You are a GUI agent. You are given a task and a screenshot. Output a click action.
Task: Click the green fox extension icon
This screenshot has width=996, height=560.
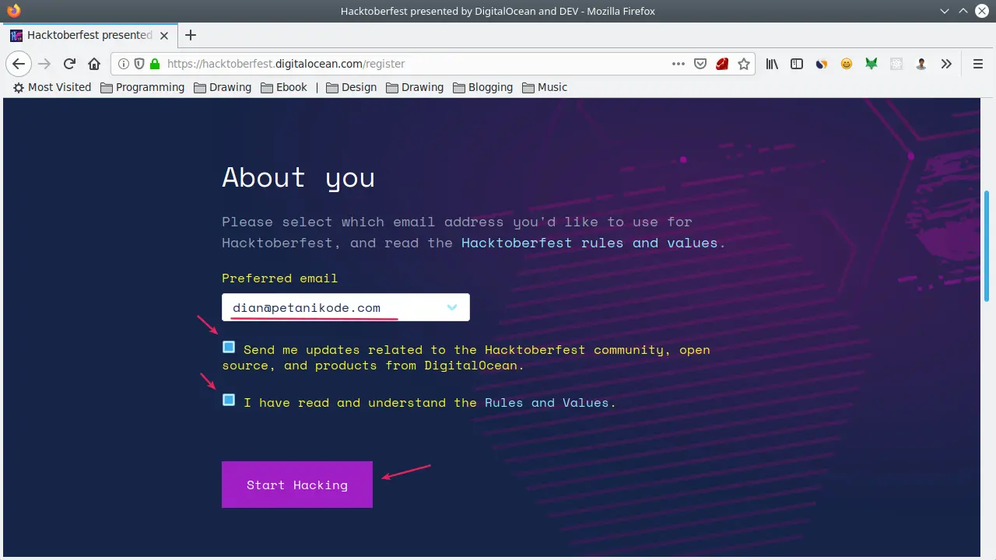coord(871,64)
